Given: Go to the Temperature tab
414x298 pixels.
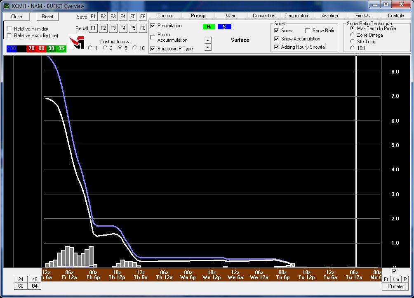Looking at the screenshot, I should [x=297, y=16].
